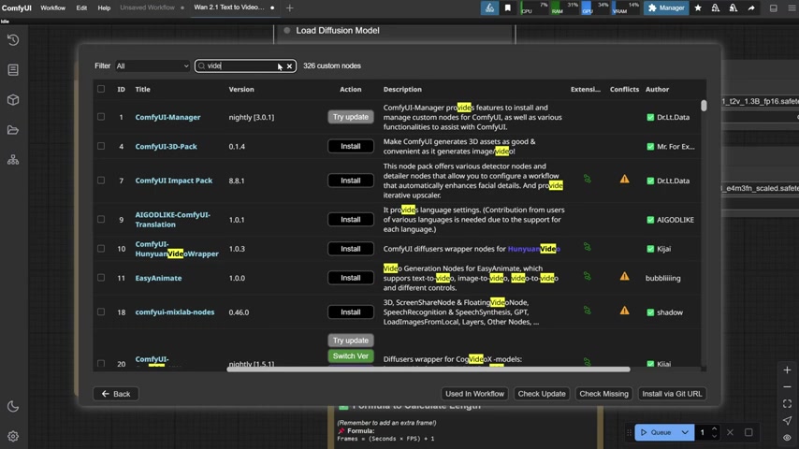Click the conflict warning icon for EasyAnimate
Image resolution: width=799 pixels, height=449 pixels.
pos(624,277)
